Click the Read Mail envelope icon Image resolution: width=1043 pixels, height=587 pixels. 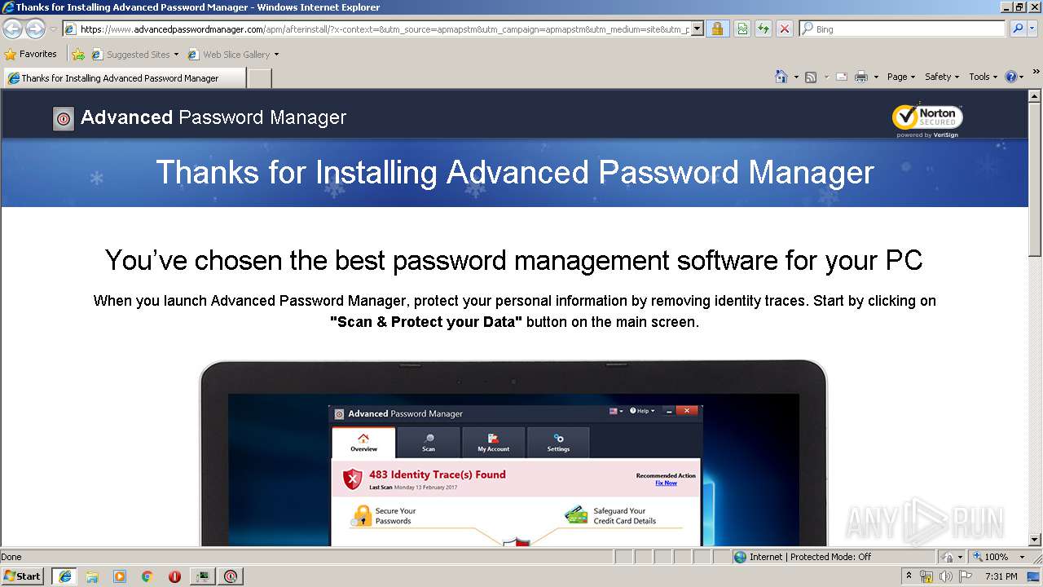tap(841, 77)
